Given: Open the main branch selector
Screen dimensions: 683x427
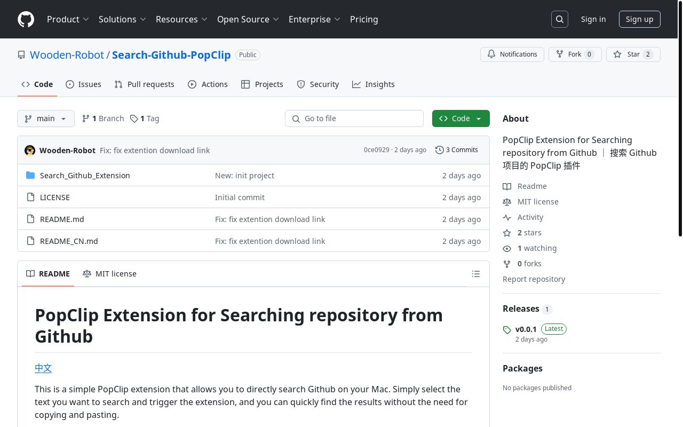Looking at the screenshot, I should pos(45,118).
